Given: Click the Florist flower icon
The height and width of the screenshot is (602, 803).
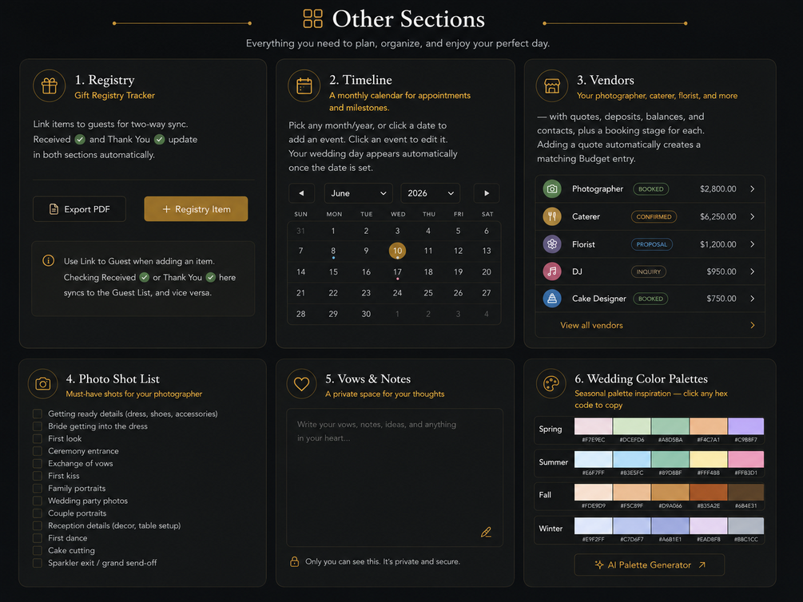Looking at the screenshot, I should click(x=552, y=244).
